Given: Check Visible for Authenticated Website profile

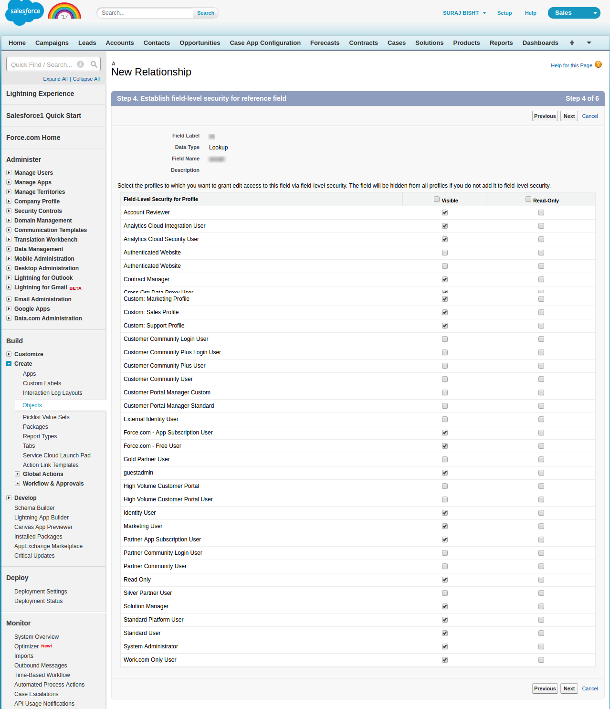Looking at the screenshot, I should [445, 253].
